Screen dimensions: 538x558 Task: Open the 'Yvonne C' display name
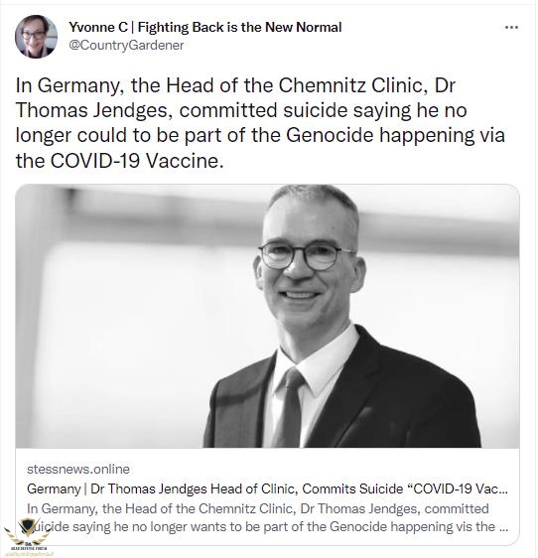pos(98,28)
